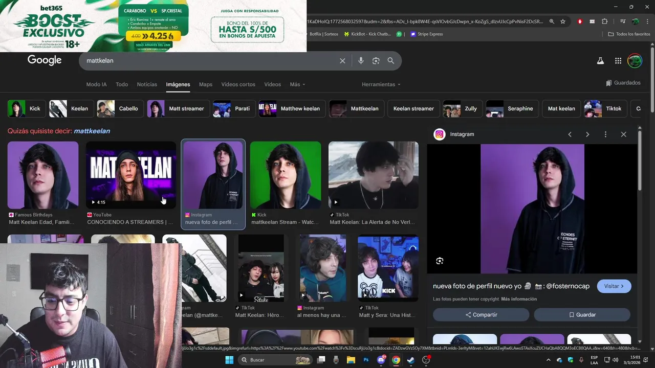Open File Explorer from taskbar
655x368 pixels.
pos(351,360)
